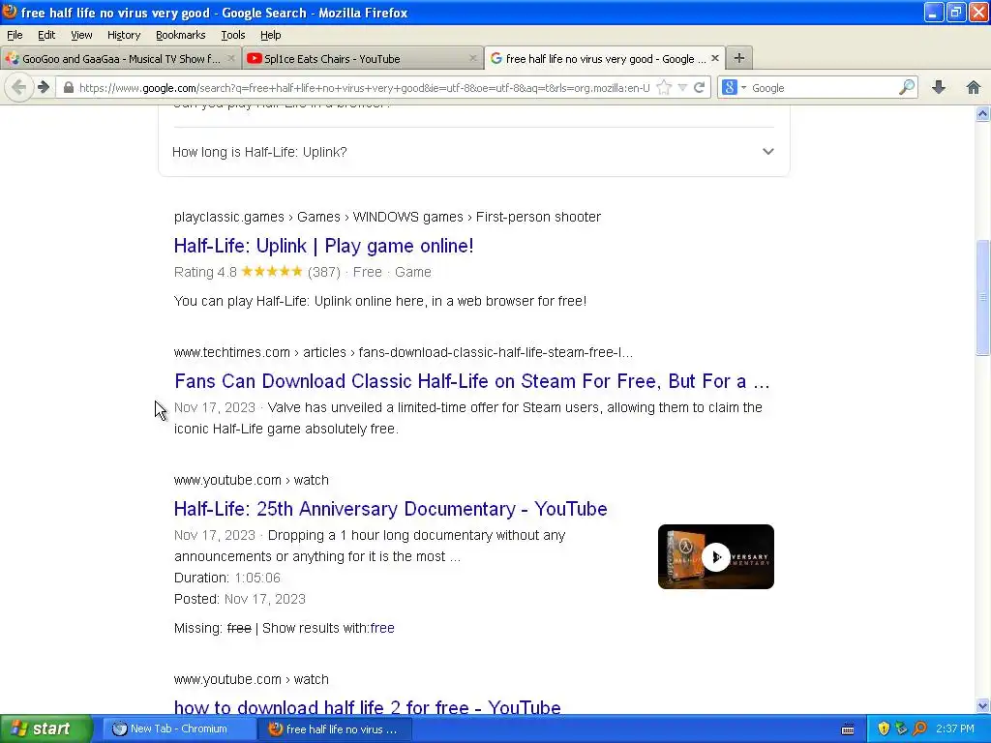
Task: Open the Help menu
Action: [271, 35]
